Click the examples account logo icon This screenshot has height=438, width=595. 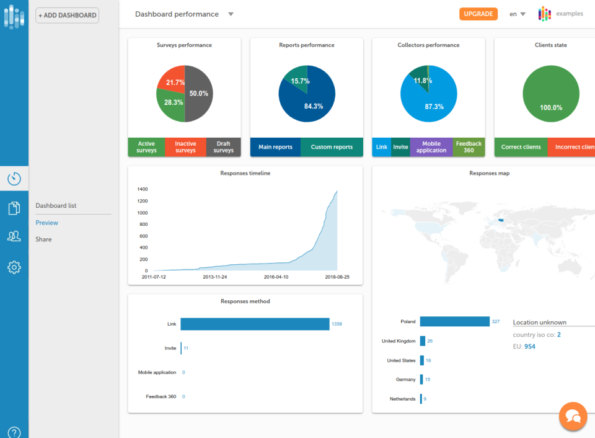pos(545,14)
